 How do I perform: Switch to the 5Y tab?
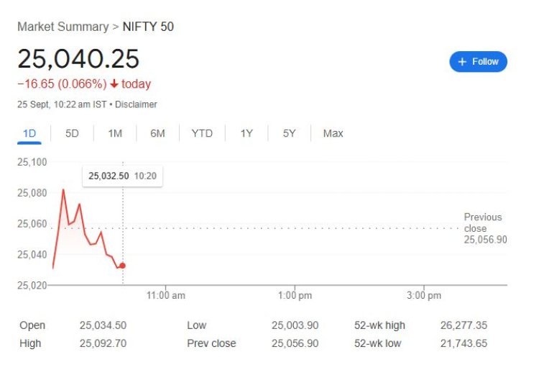point(289,133)
